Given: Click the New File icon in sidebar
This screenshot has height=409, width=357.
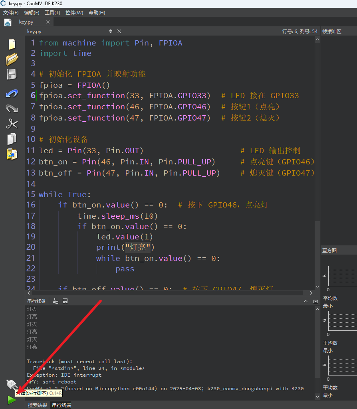Looking at the screenshot, I should 12,44.
